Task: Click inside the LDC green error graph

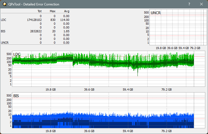Action: [109, 69]
